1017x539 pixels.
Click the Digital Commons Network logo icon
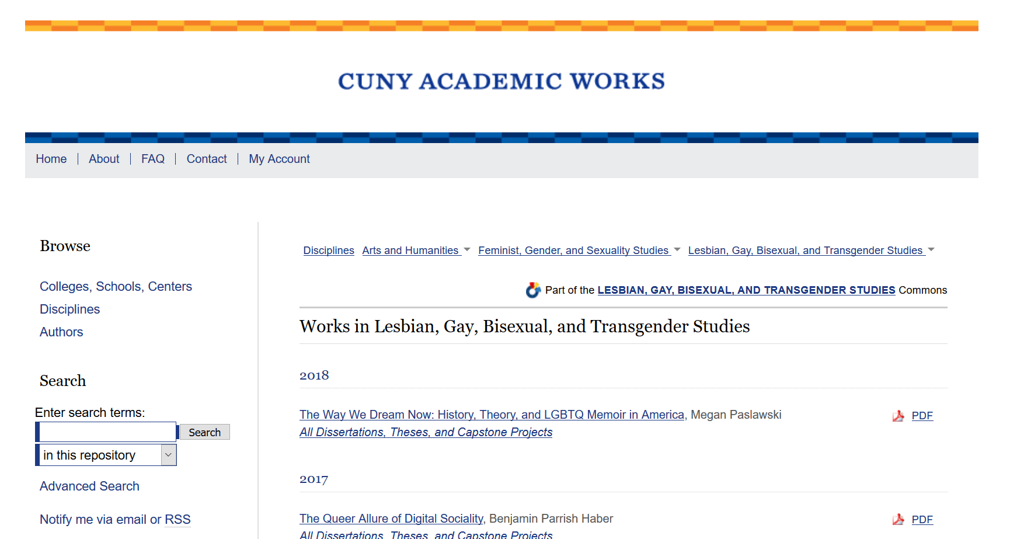click(x=533, y=290)
